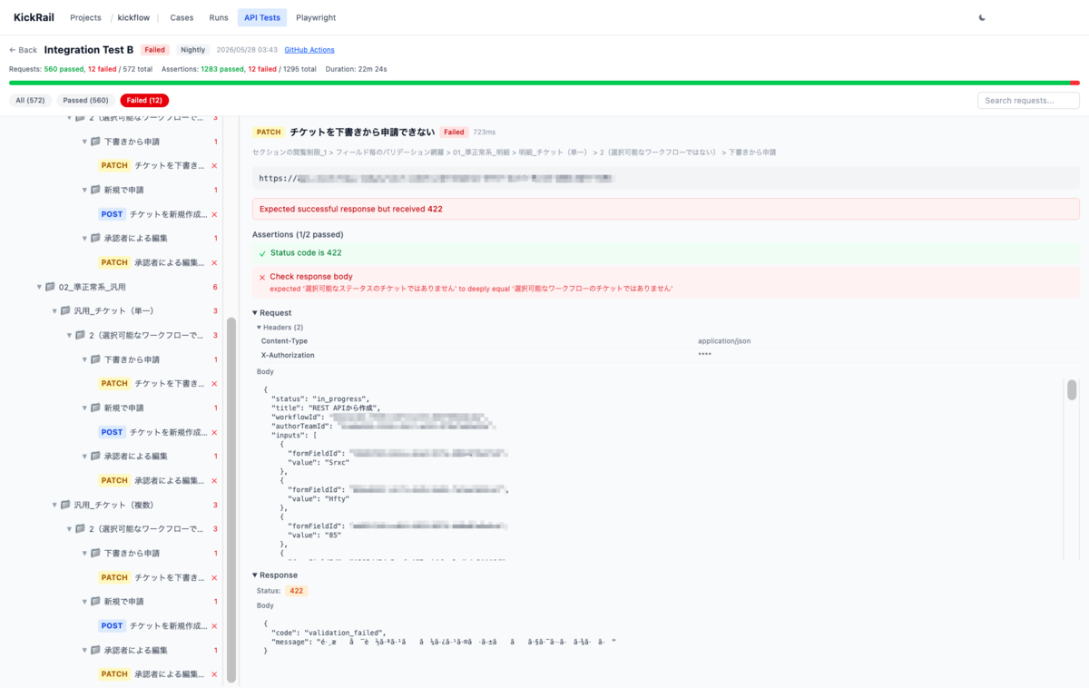Click the Failed badge beside Integration Test B
The width and height of the screenshot is (1089, 688).
point(154,50)
